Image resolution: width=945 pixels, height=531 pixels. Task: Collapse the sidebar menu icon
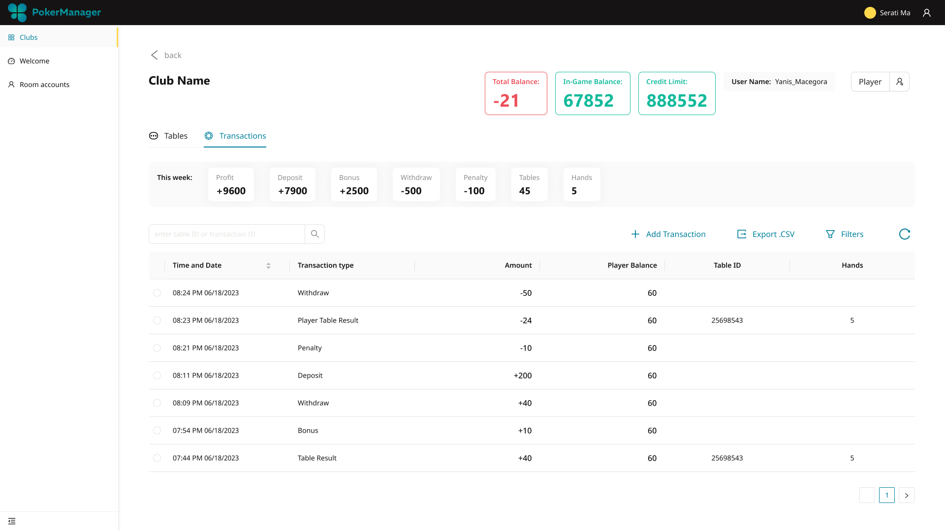coord(12,521)
